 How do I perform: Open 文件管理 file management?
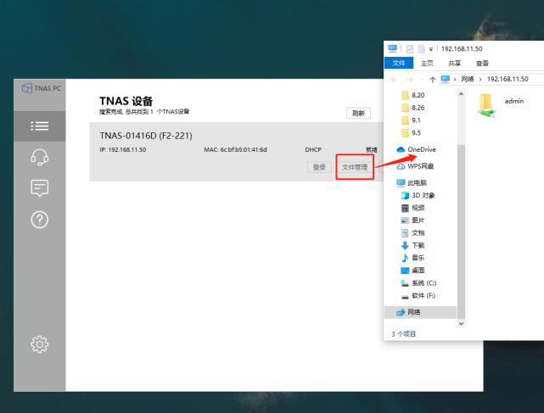click(355, 167)
